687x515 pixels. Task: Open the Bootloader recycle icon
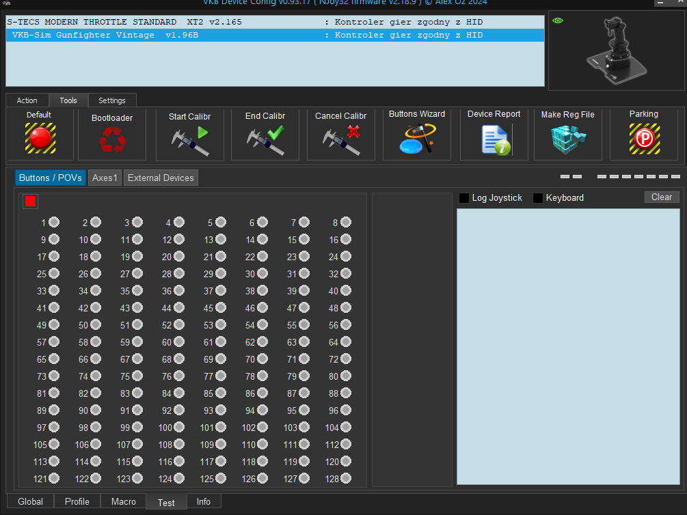click(112, 140)
